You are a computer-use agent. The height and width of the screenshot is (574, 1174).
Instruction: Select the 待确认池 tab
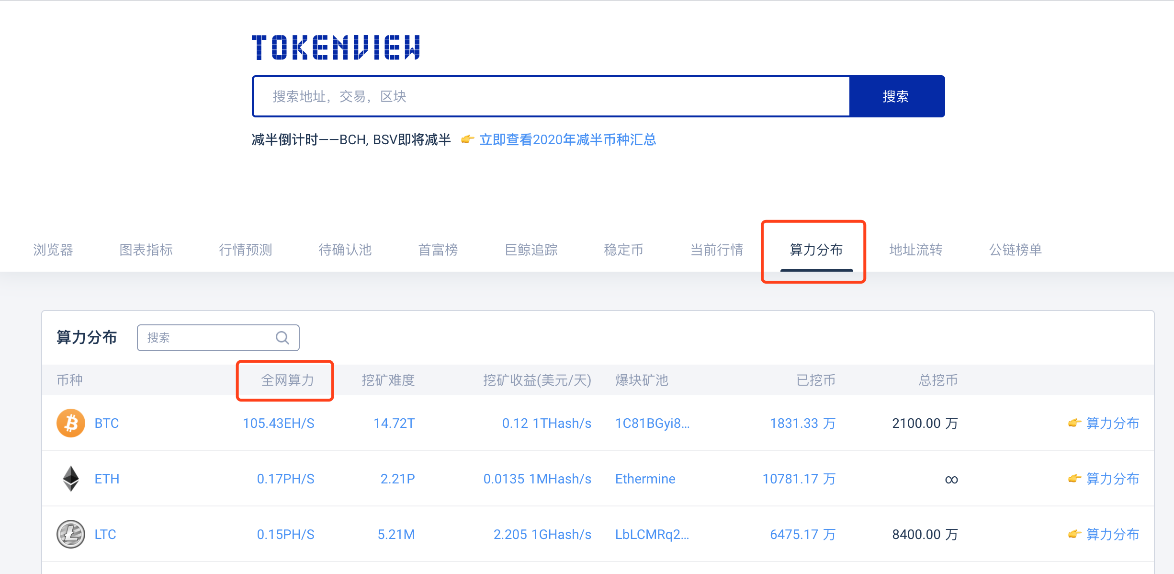[345, 250]
